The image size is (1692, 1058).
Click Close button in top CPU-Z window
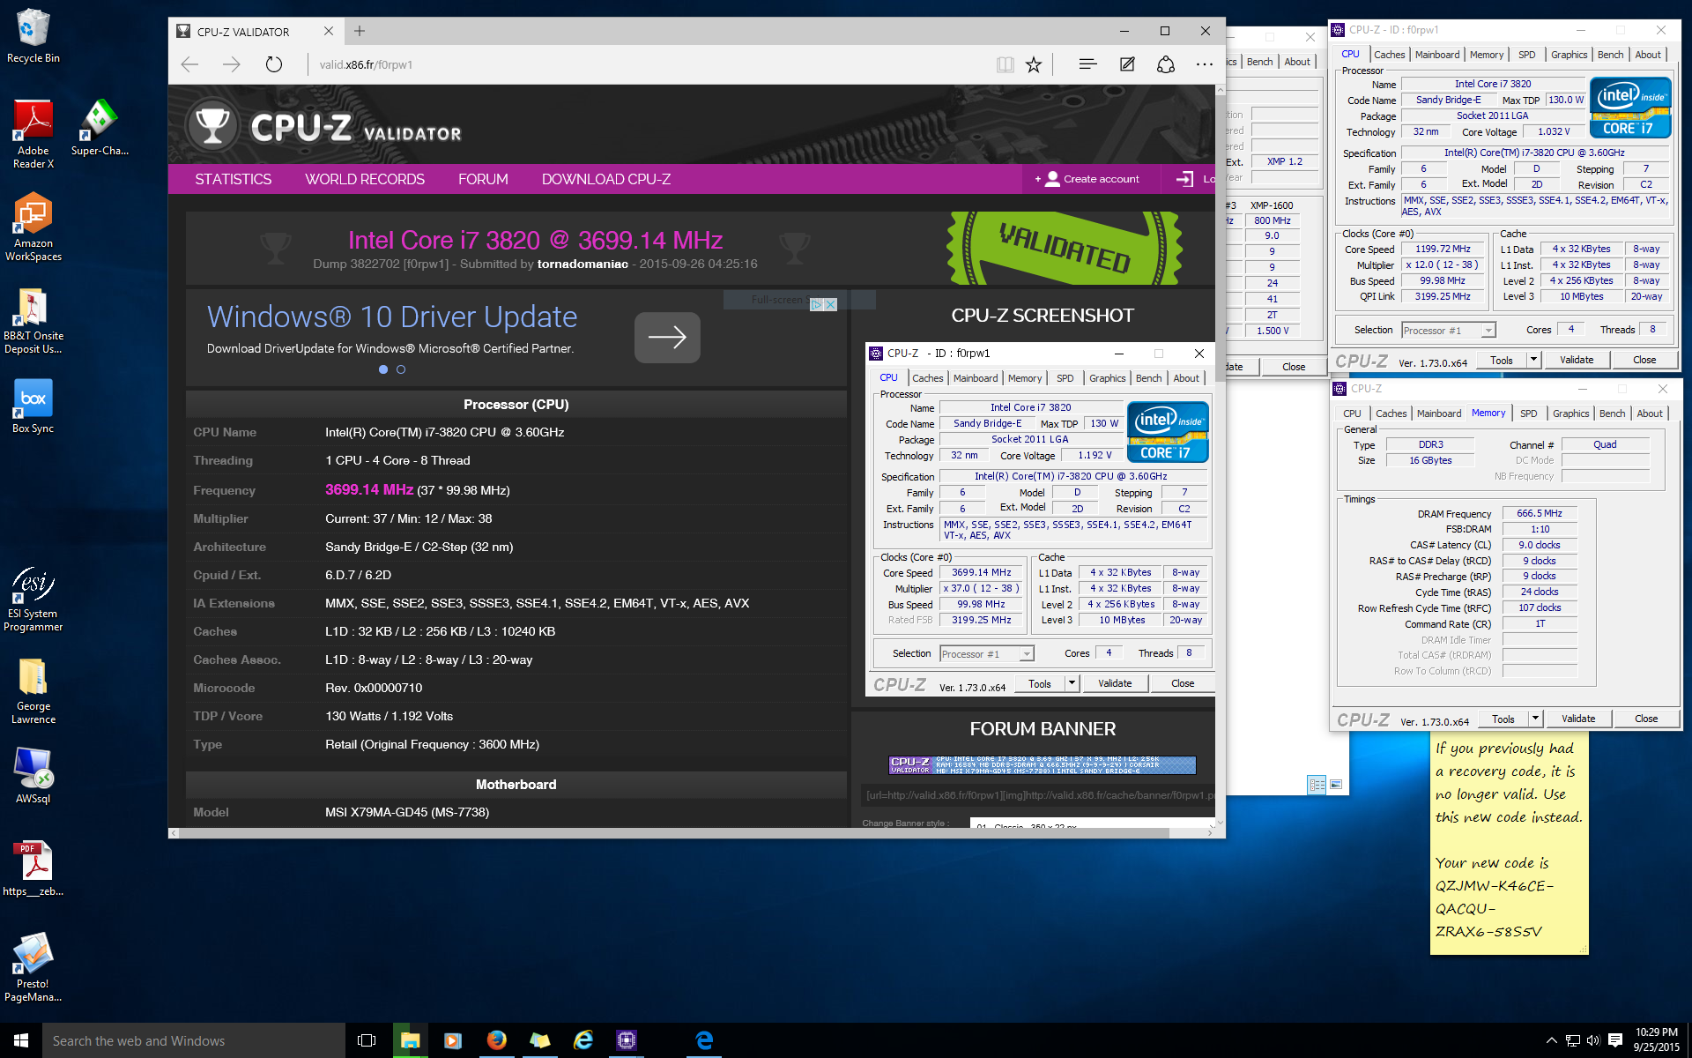[1644, 360]
